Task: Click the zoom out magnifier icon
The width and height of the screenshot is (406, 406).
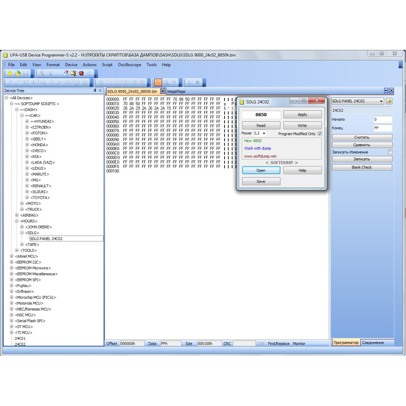Action: click(x=18, y=82)
